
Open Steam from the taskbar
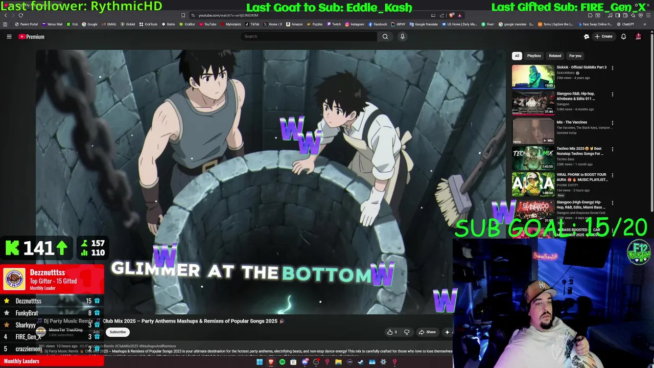pyautogui.click(x=361, y=362)
